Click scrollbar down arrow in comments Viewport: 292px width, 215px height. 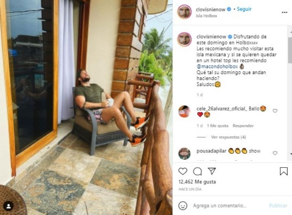(291, 154)
